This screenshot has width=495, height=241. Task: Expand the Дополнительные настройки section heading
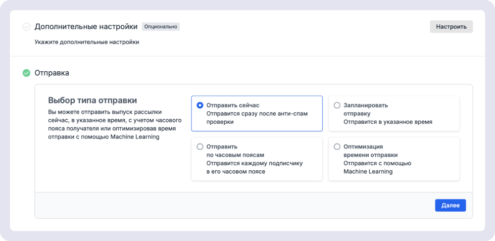86,27
